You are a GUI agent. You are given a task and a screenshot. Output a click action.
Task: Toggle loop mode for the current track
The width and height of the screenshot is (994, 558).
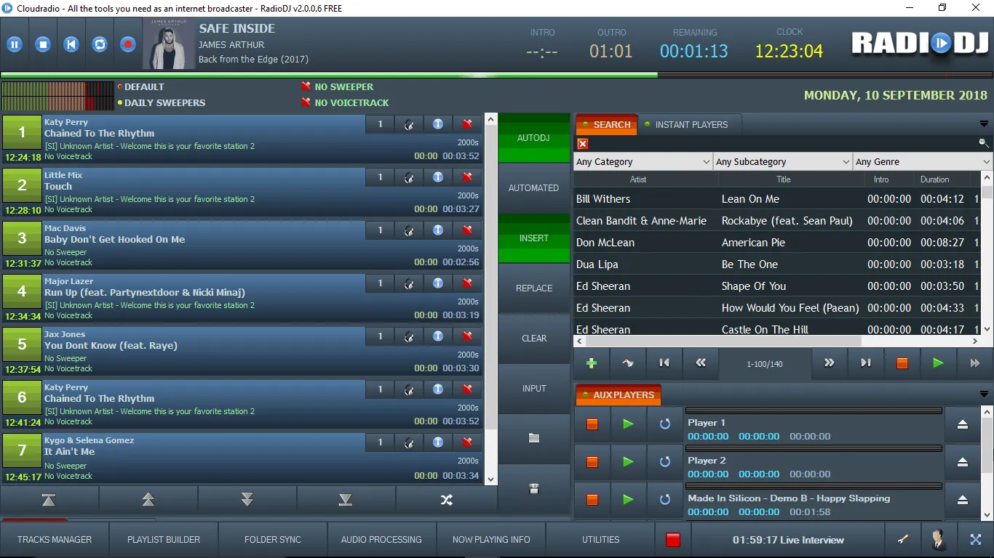pyautogui.click(x=100, y=44)
